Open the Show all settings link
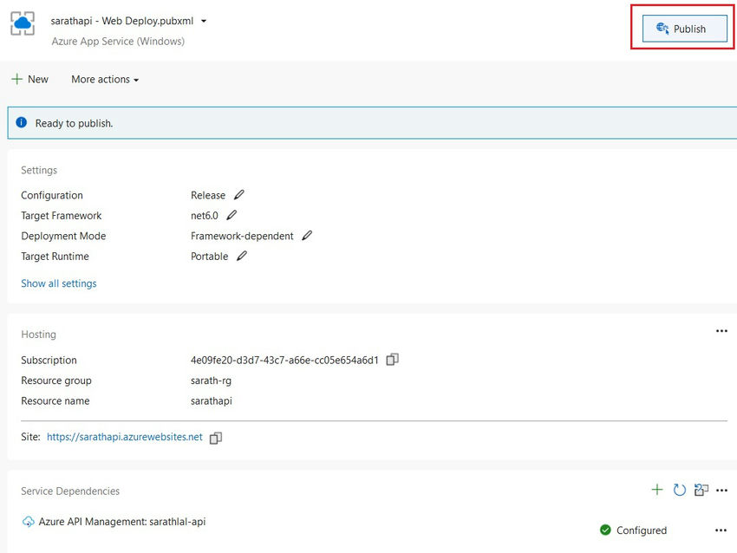This screenshot has width=737, height=553. 58,283
